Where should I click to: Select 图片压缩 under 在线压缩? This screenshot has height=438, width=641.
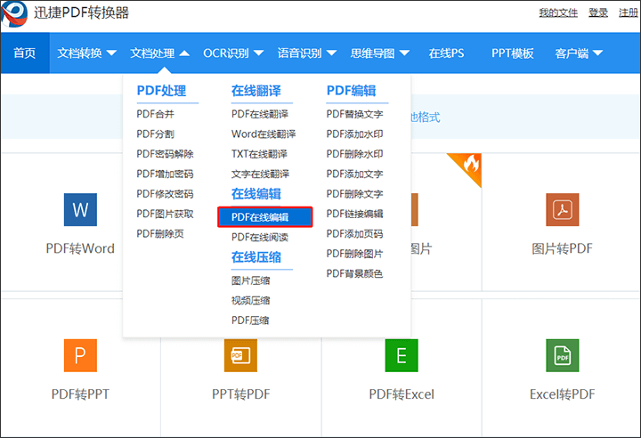(x=250, y=281)
